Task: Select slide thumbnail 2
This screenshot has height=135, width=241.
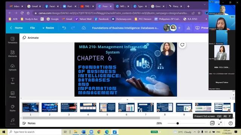Action: click(50, 108)
